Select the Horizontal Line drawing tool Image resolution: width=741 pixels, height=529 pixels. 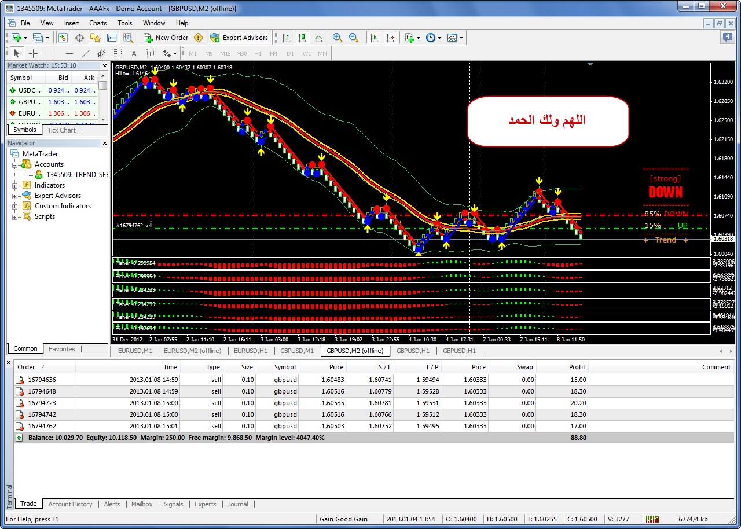[69, 53]
